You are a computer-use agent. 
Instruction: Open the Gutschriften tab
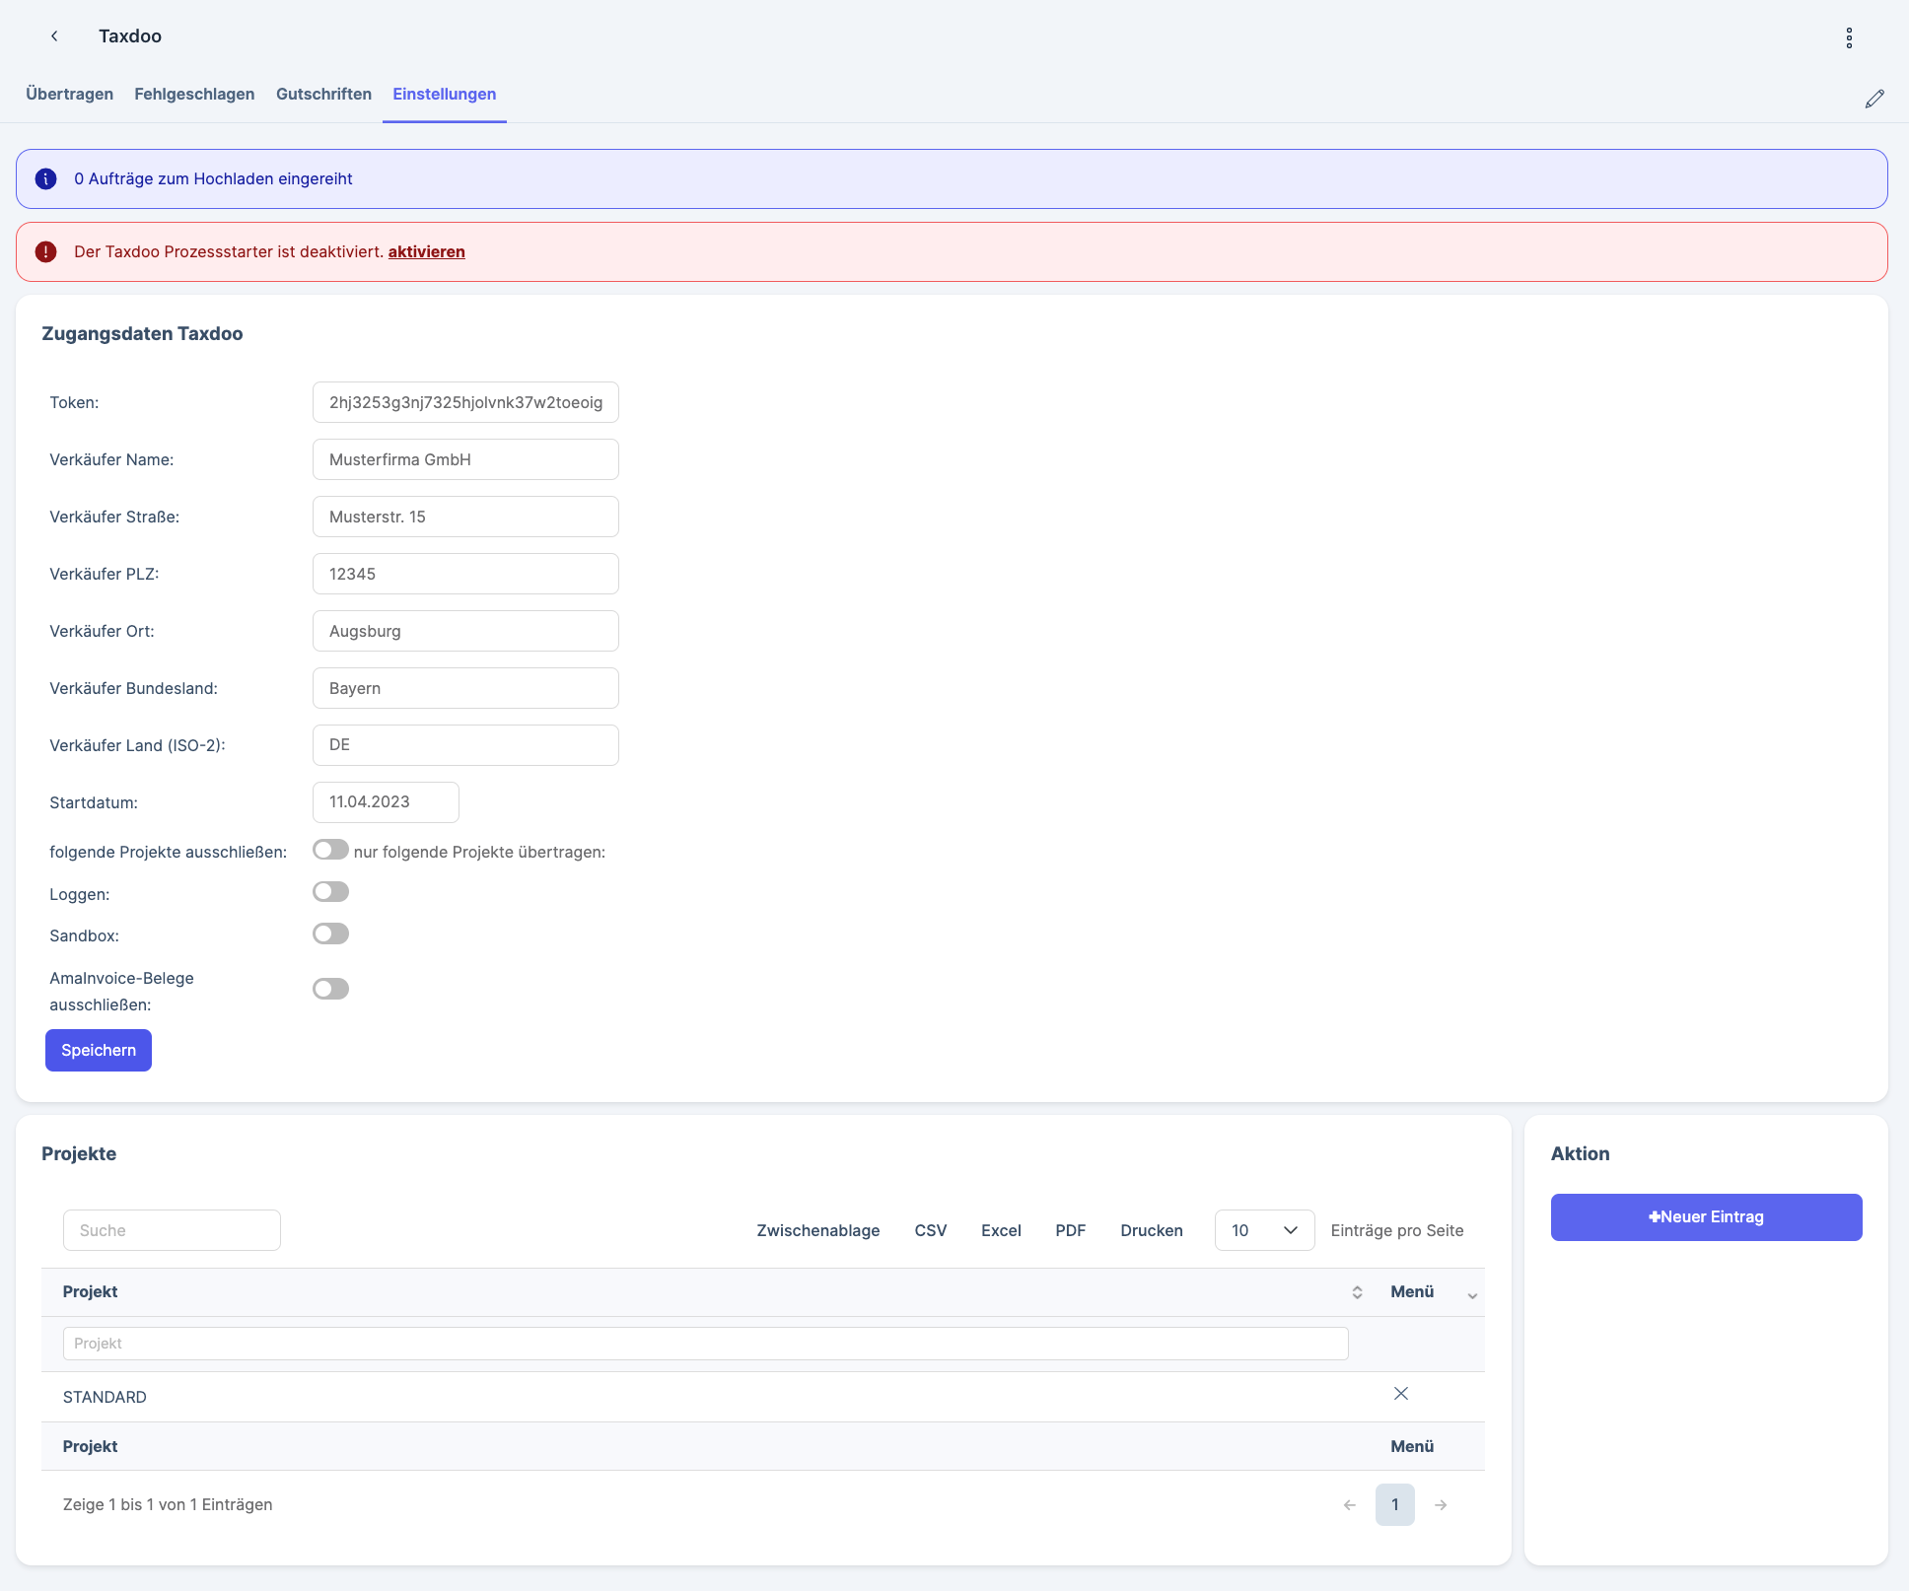coord(323,95)
